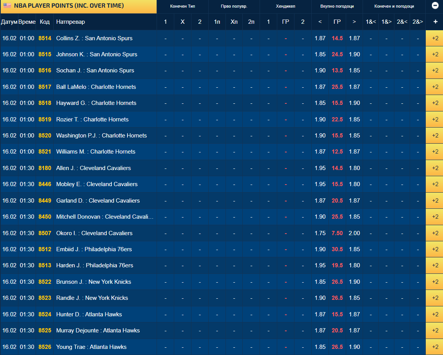This screenshot has height=355, width=443.
Task: Pick under 1.95 for Allen J.
Action: tap(320, 168)
